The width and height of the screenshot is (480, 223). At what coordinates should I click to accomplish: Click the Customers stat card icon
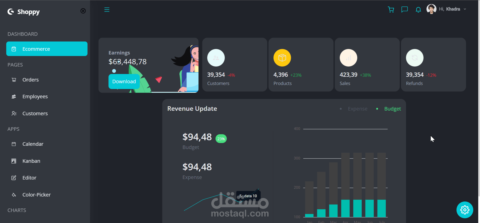coord(216,58)
